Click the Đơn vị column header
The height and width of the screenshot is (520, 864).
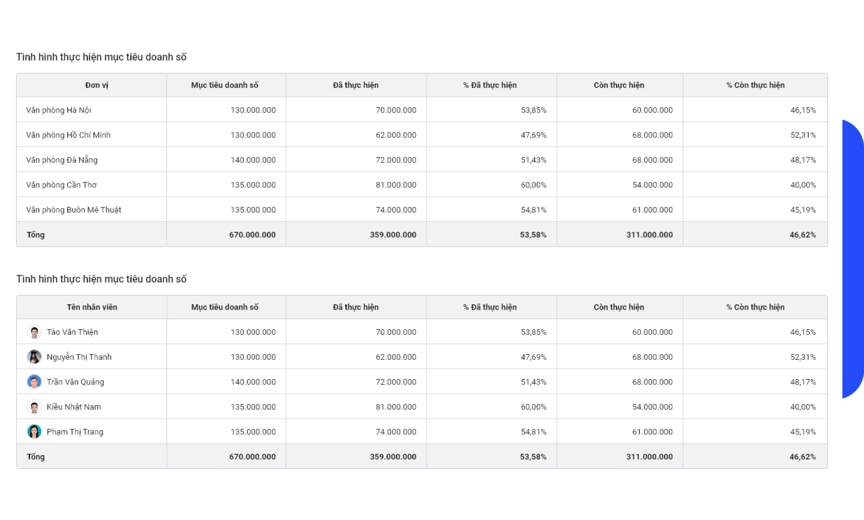[x=97, y=85]
